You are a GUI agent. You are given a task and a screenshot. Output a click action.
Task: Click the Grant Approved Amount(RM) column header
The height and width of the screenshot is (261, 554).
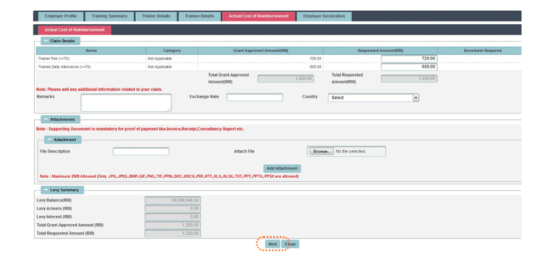pos(261,51)
